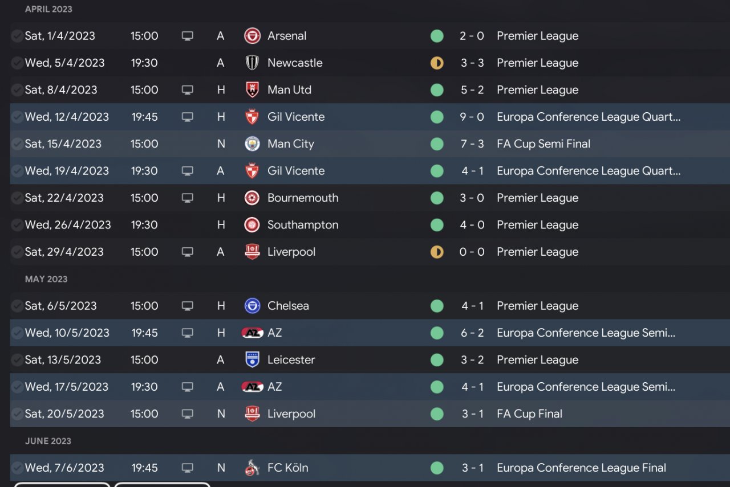The image size is (730, 487).
Task: Open the FA Cup Final competition link
Action: click(529, 414)
